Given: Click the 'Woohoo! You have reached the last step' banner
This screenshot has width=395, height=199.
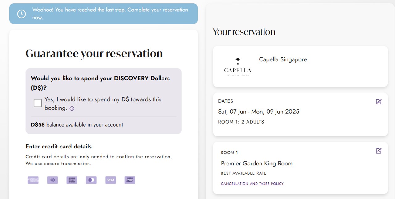Looking at the screenshot, I should (104, 14).
